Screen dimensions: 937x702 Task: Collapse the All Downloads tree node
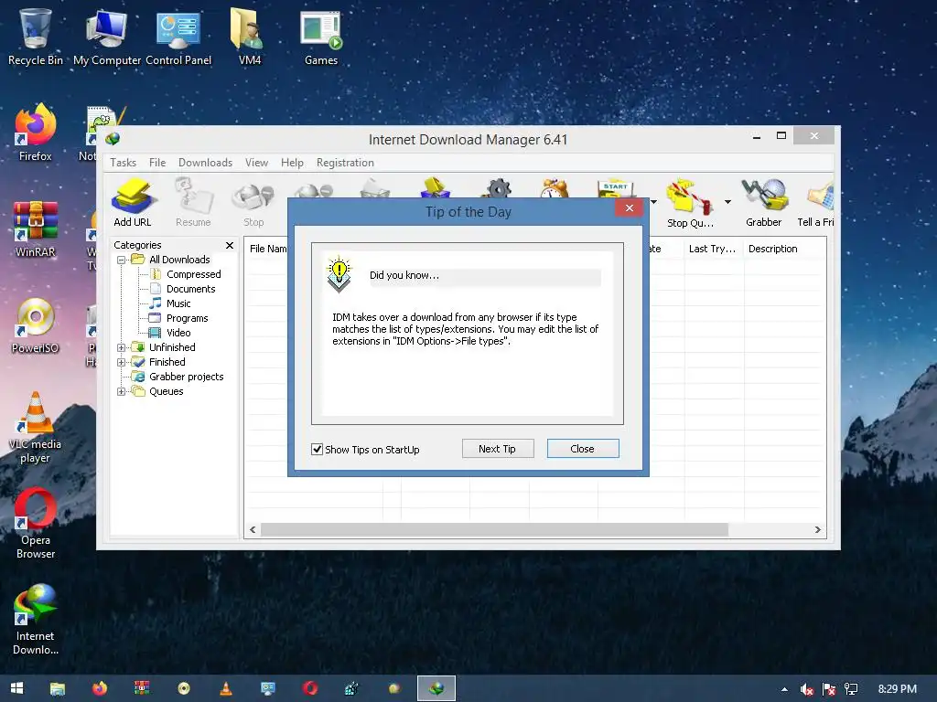click(122, 260)
